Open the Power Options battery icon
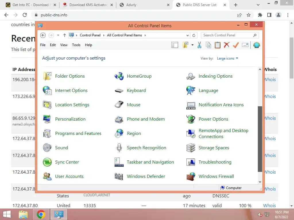294x220 pixels. click(191, 119)
